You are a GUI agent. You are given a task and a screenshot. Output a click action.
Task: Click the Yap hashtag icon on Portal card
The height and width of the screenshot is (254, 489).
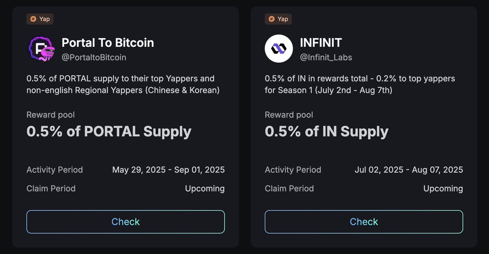tap(34, 19)
